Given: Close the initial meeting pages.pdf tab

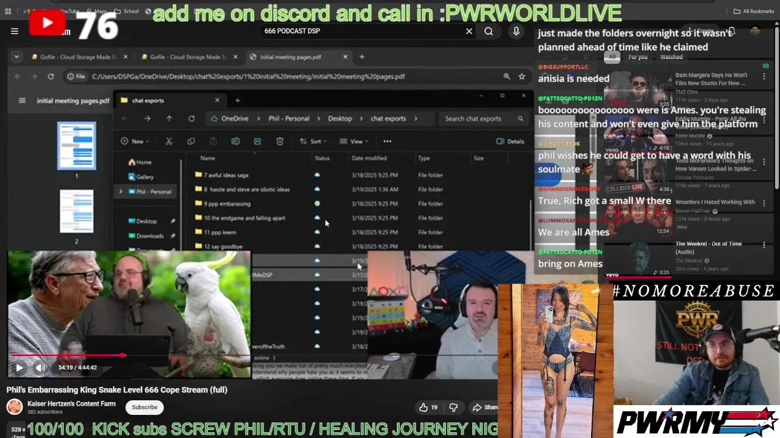Looking at the screenshot, I should (346, 57).
